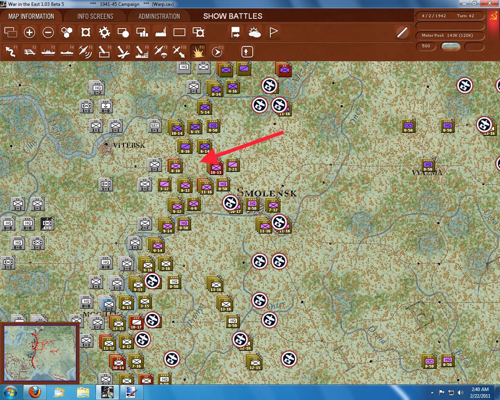Select the SEC unit counter

point(155,126)
